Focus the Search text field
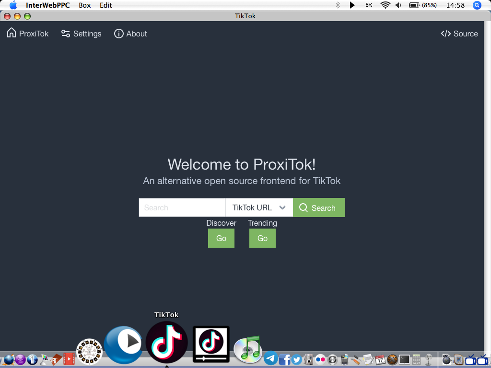The height and width of the screenshot is (368, 491). (x=182, y=207)
